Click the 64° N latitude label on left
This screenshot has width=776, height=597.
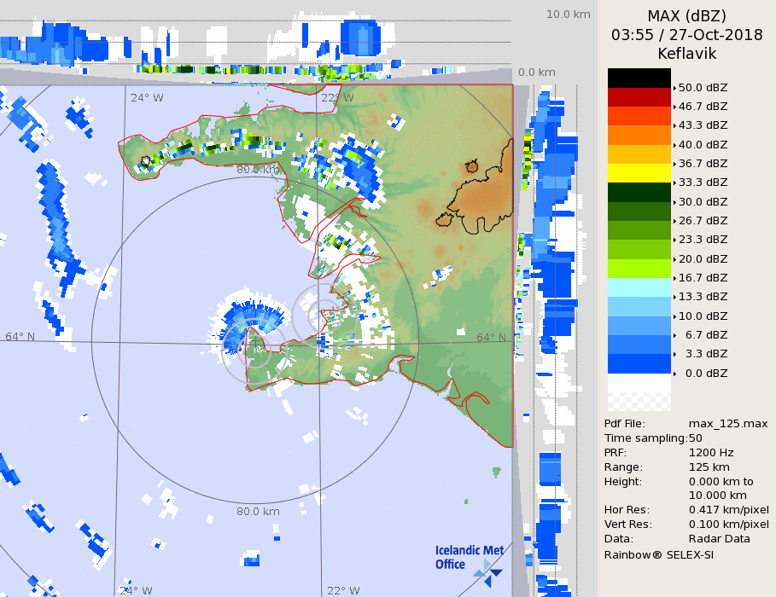(x=20, y=337)
